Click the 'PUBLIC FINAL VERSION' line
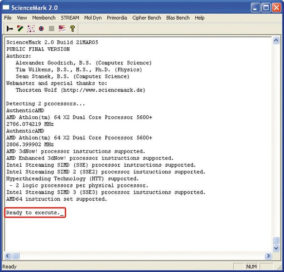Screen dimensions: 284x272 tap(38, 49)
